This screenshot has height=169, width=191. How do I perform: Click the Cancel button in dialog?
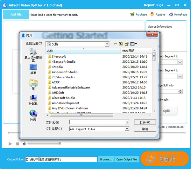[145, 129]
